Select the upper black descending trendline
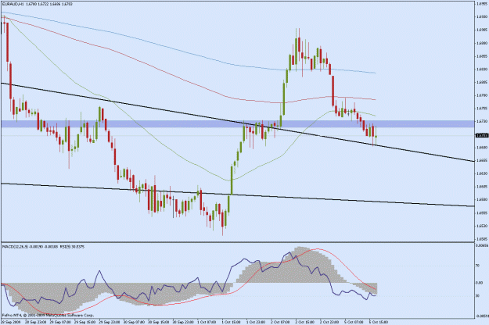 click(237, 122)
